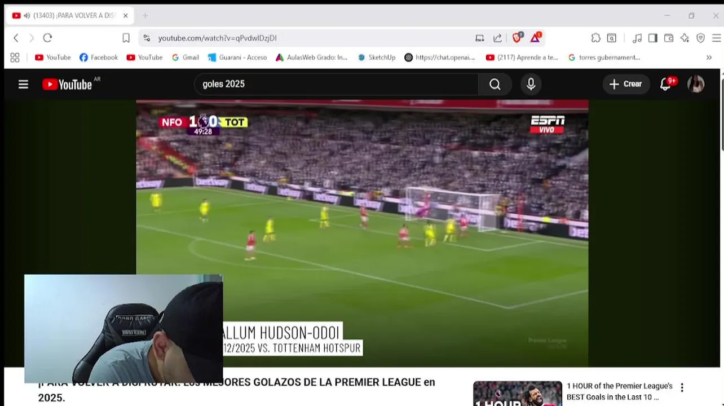
Task: Open the Brave Rewards triangle icon
Action: tap(535, 37)
